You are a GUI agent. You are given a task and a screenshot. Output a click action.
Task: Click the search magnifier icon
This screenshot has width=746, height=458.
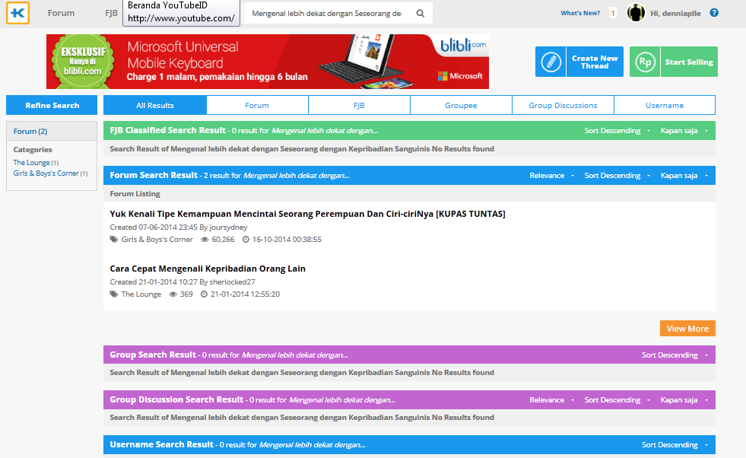[421, 14]
